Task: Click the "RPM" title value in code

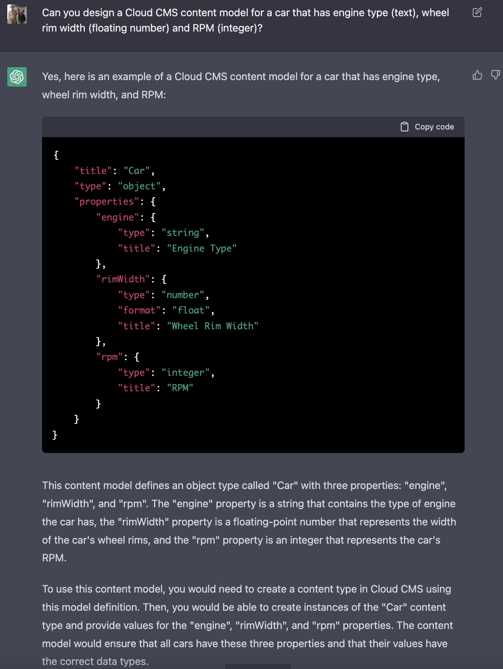Action: point(180,388)
